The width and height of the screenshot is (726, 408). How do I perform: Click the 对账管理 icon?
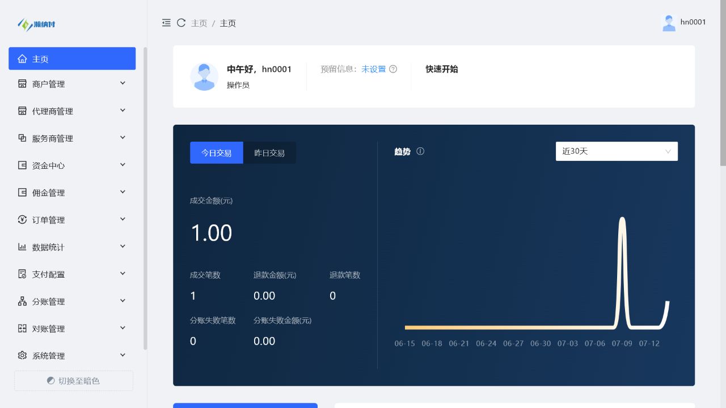pyautogui.click(x=22, y=329)
